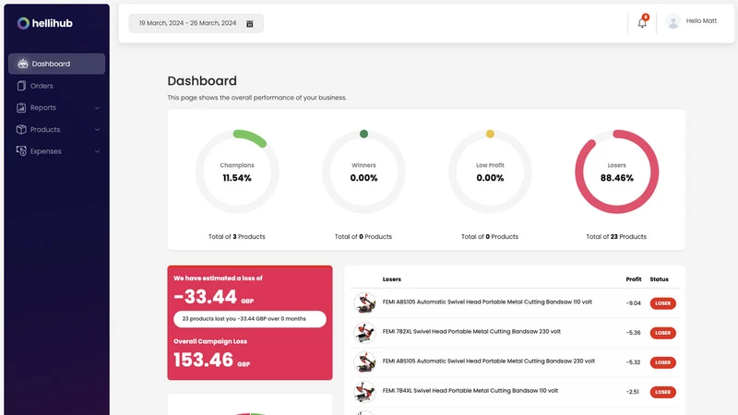
Task: Click the estimated loss -33.44 GBP value
Action: pyautogui.click(x=213, y=297)
